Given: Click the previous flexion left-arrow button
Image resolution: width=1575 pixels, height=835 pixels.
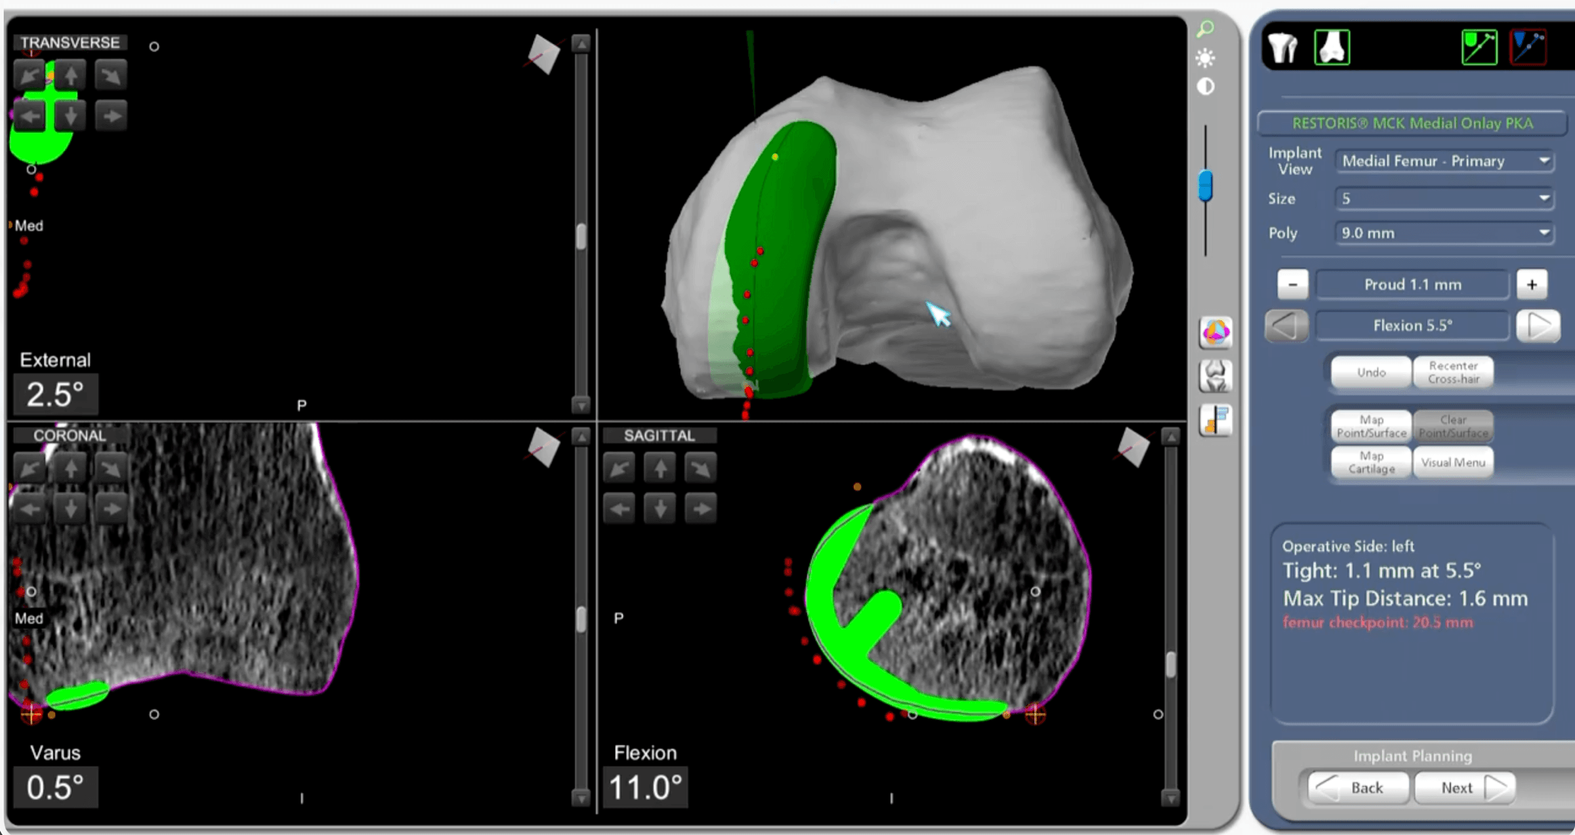Looking at the screenshot, I should pyautogui.click(x=1286, y=325).
